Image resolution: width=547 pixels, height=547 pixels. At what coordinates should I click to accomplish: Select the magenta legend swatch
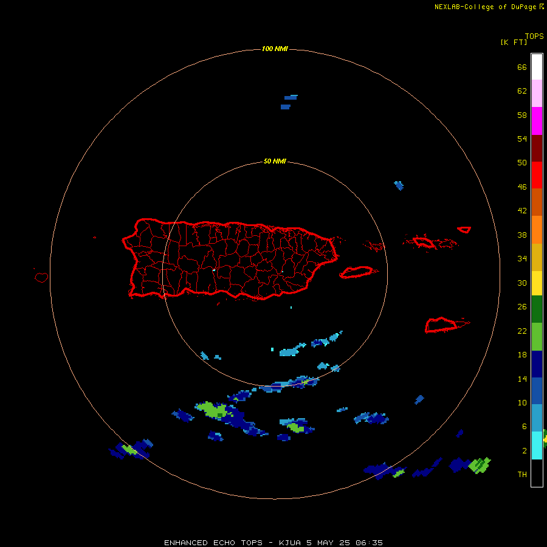[537, 121]
